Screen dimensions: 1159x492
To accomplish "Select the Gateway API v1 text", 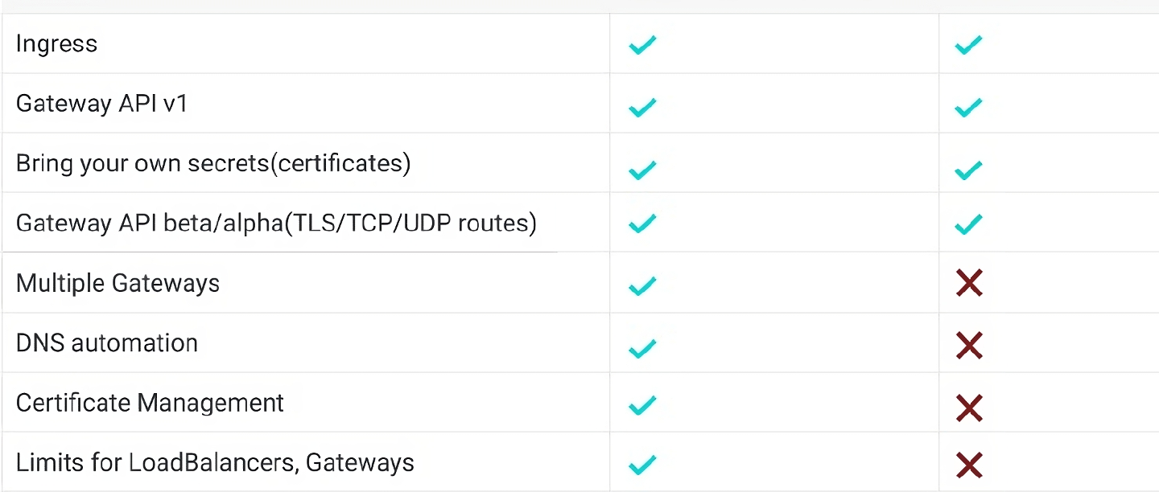I will click(x=101, y=103).
